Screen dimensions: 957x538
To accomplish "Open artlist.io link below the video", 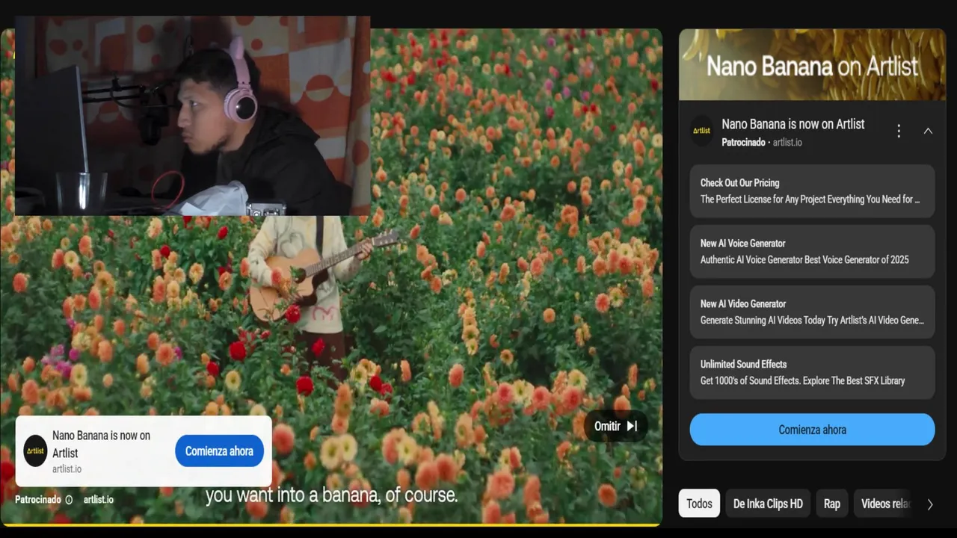I will 99,500.
